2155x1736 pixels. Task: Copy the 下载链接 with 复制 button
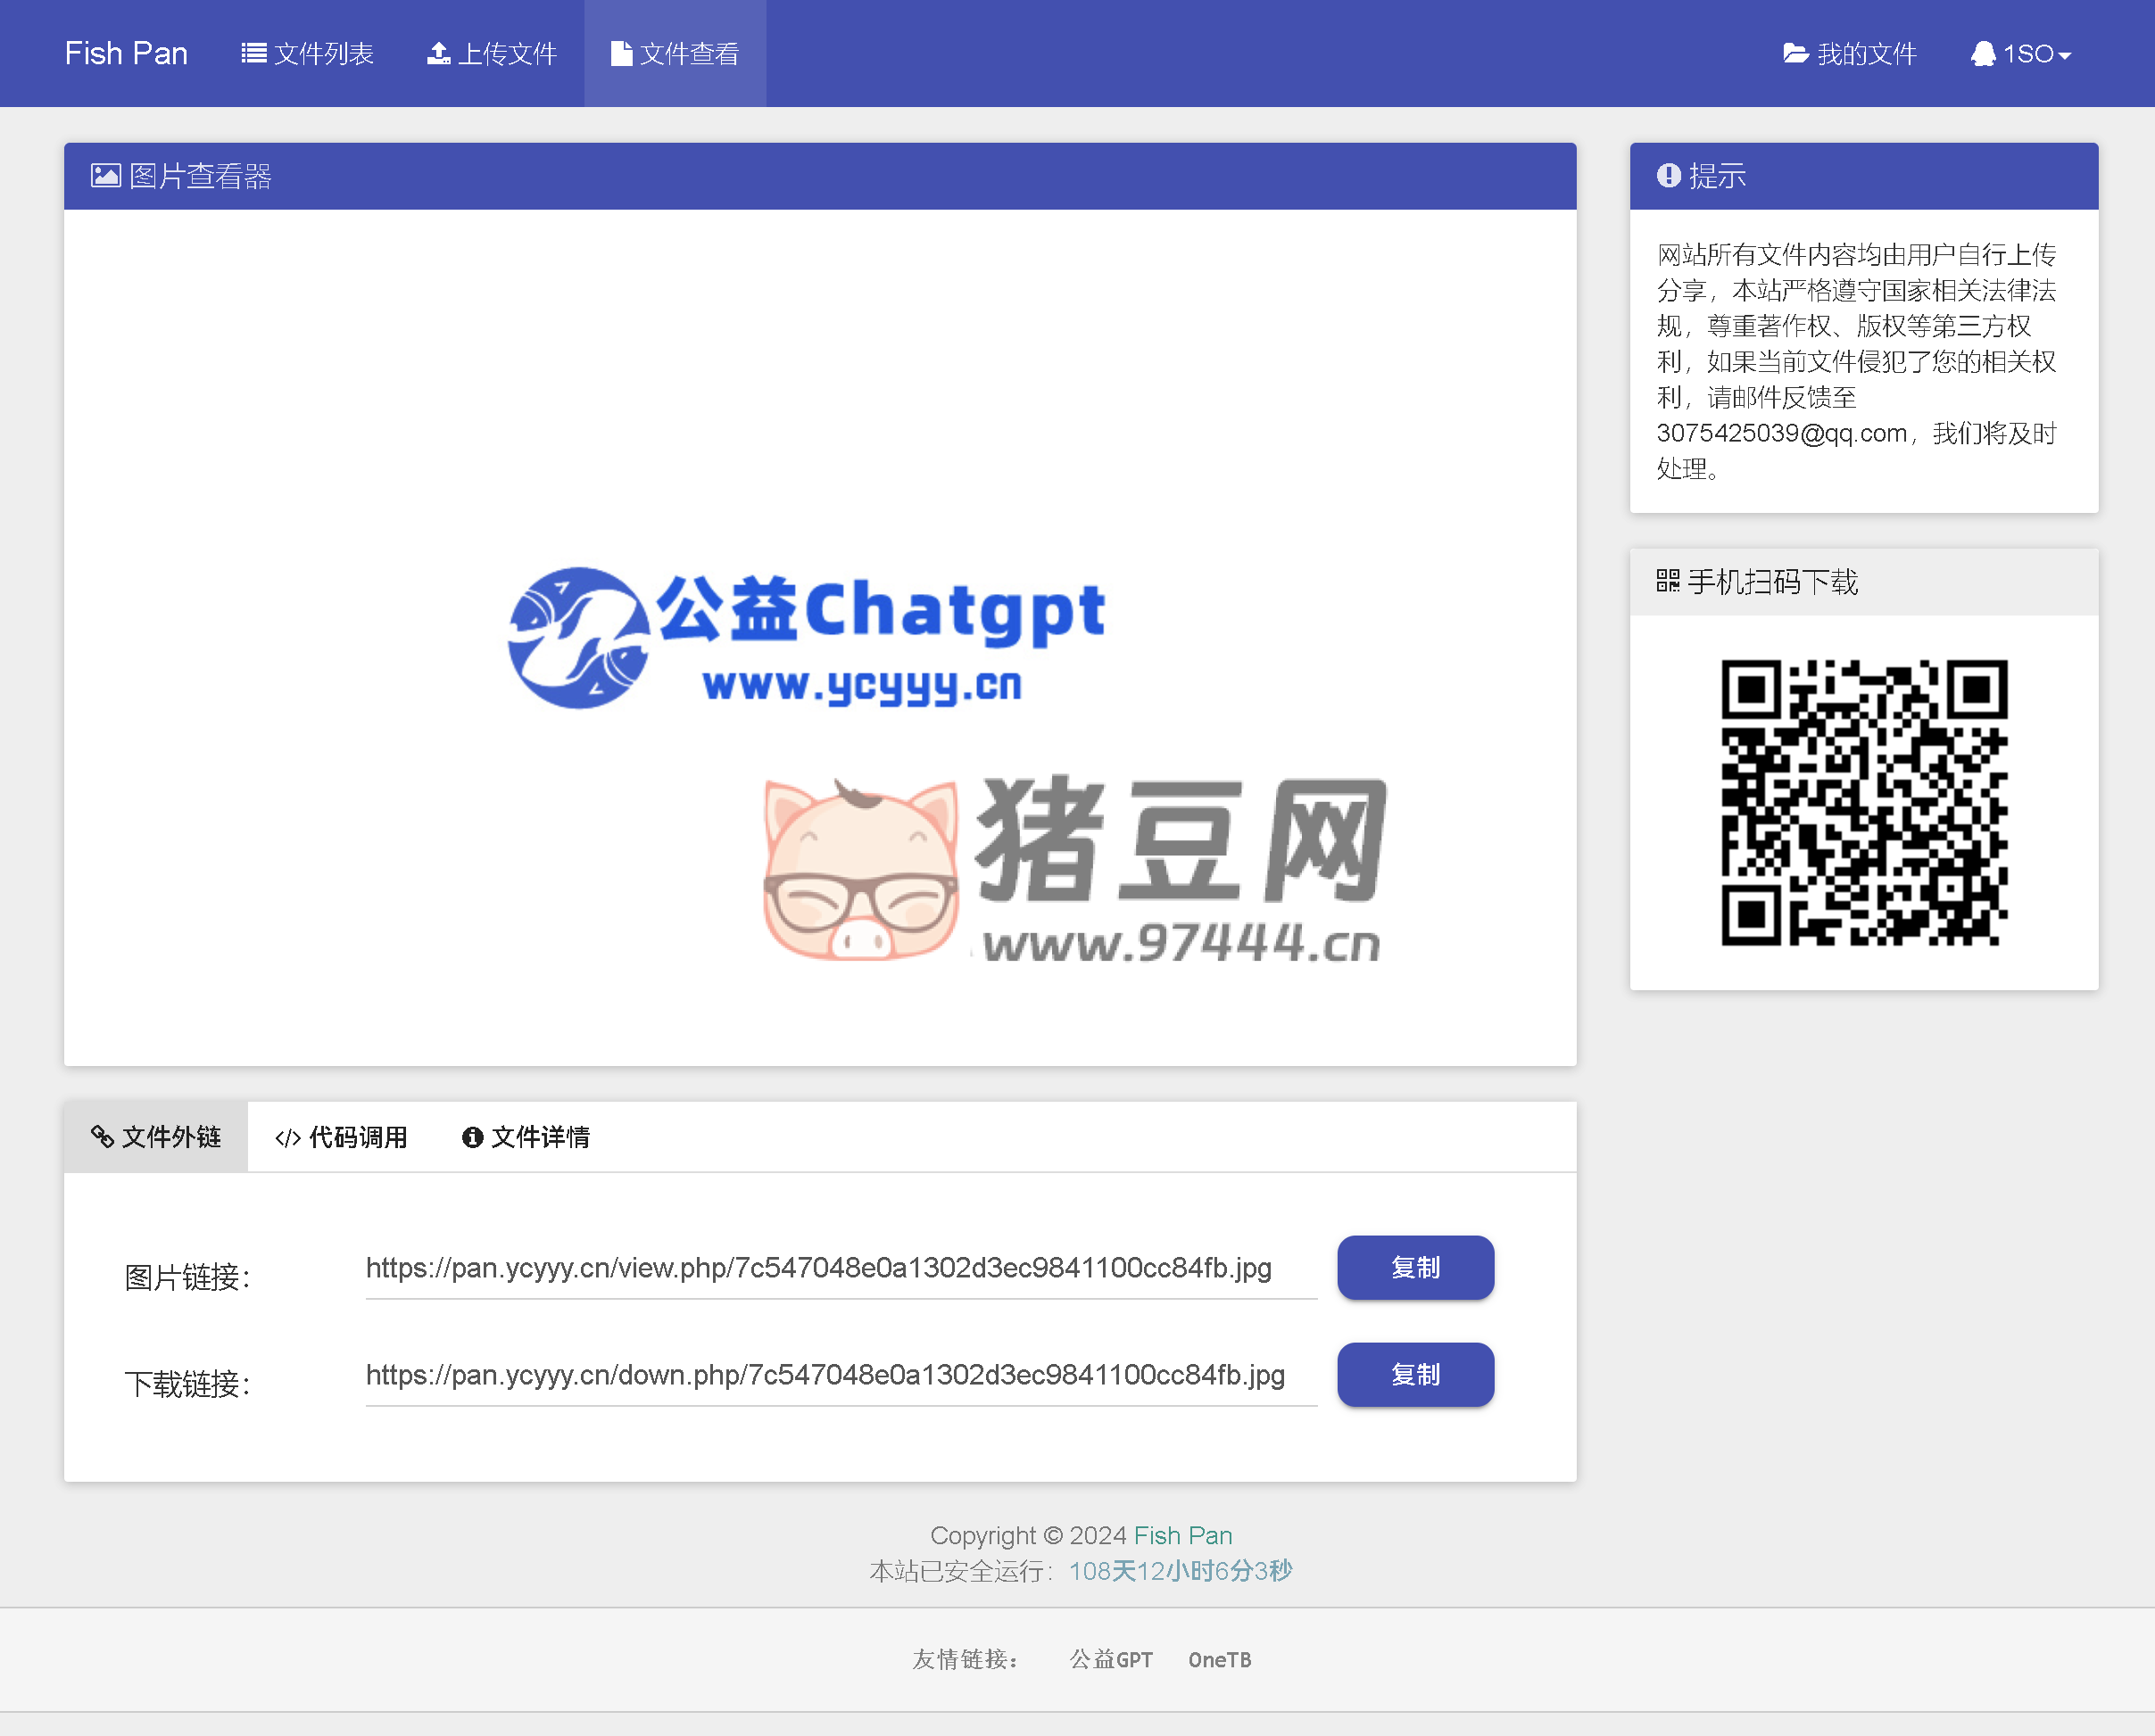(1415, 1375)
